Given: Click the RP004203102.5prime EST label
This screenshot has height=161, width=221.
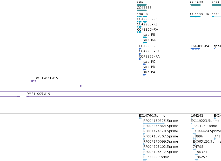Looking at the screenshot, I should point(160,147).
